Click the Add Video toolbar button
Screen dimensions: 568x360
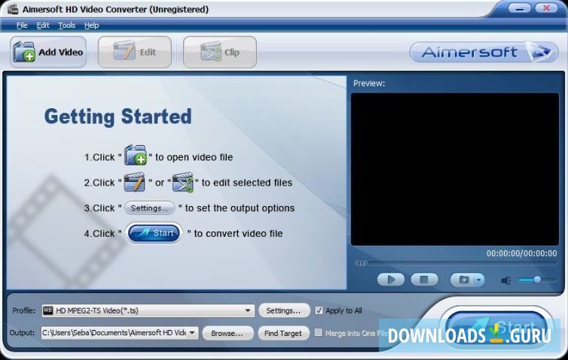pyautogui.click(x=48, y=52)
